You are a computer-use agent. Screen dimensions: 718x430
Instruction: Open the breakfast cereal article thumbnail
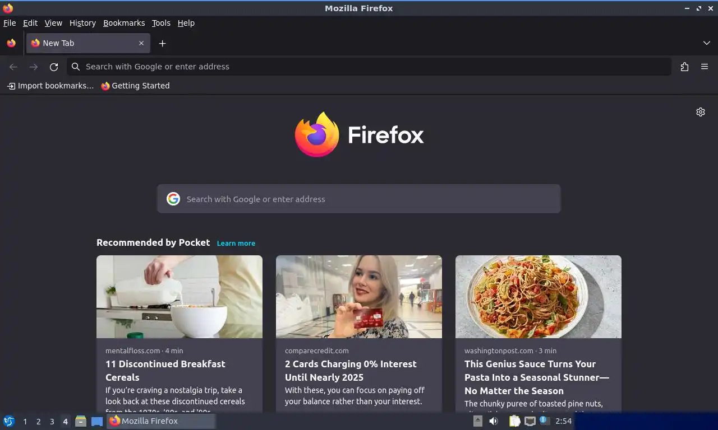(179, 297)
